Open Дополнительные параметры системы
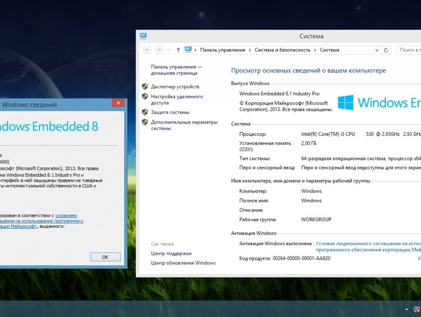This screenshot has height=317, width=421. (x=184, y=125)
